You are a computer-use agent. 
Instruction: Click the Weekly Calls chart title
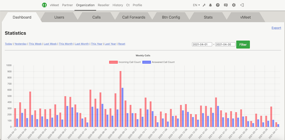143,55
